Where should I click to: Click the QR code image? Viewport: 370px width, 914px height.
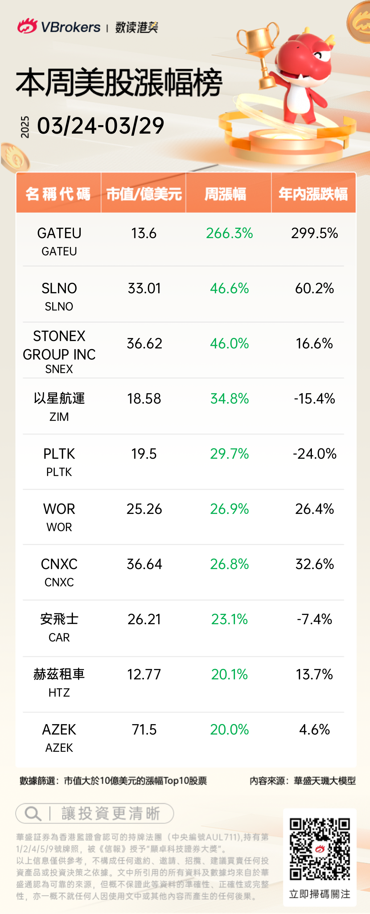click(x=320, y=849)
